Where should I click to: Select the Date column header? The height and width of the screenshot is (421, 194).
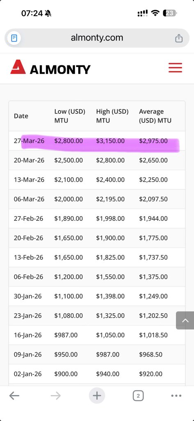coord(21,116)
